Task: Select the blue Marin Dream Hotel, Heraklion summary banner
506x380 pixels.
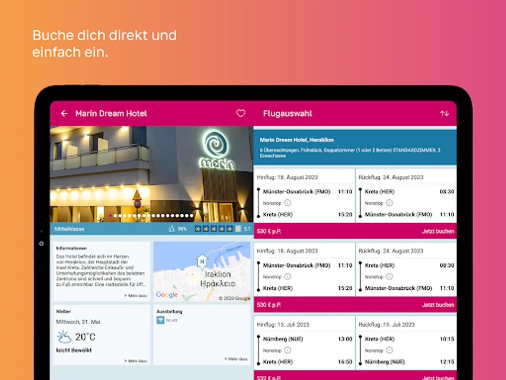Action: 355,147
